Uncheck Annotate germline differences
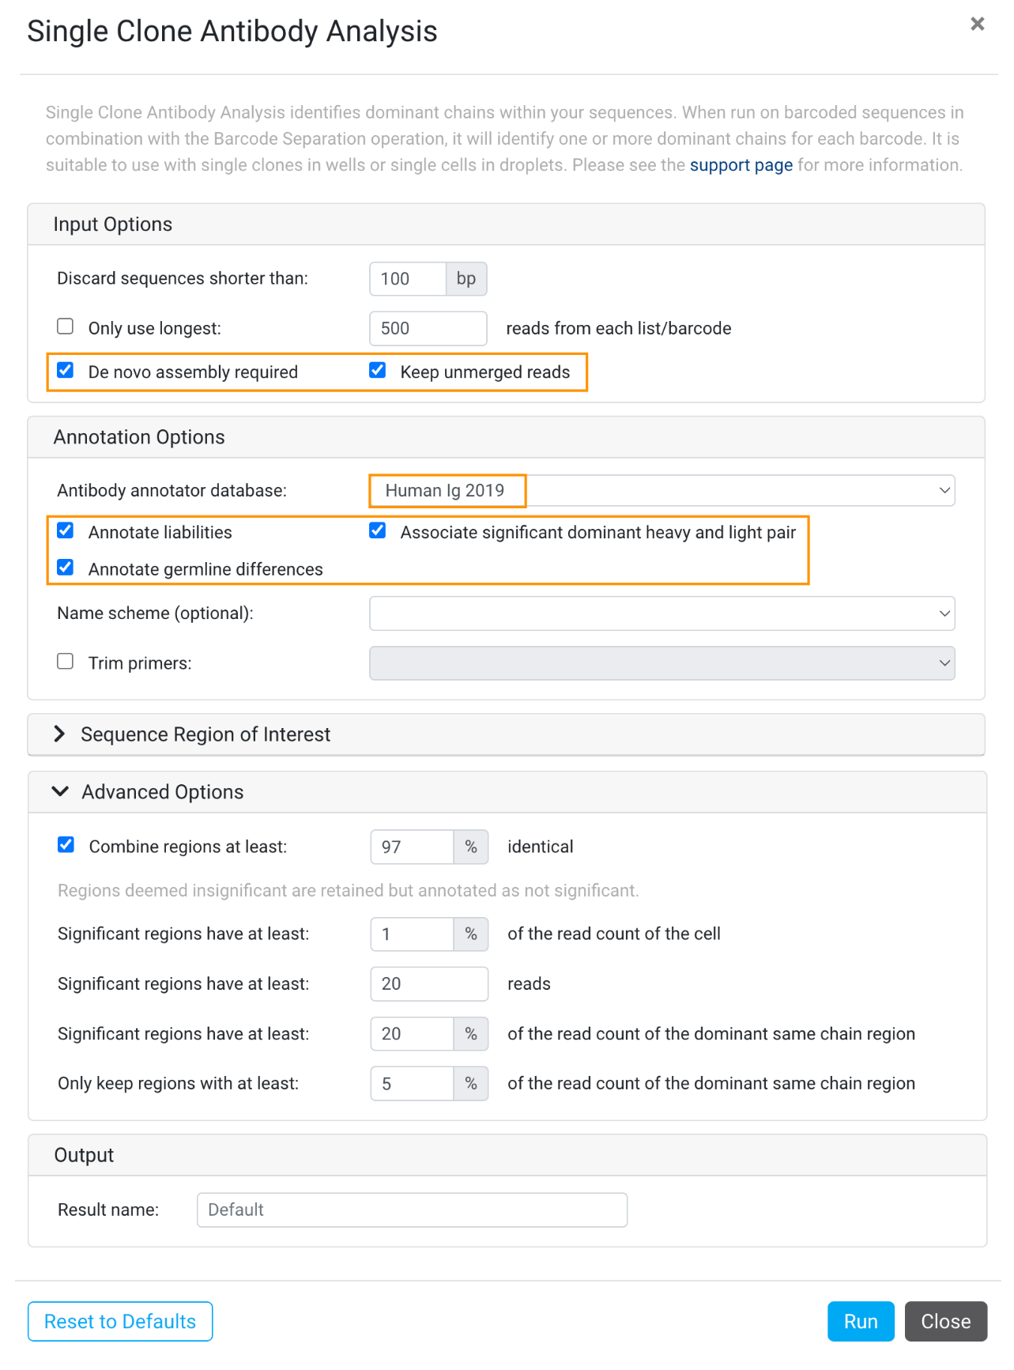 66,568
